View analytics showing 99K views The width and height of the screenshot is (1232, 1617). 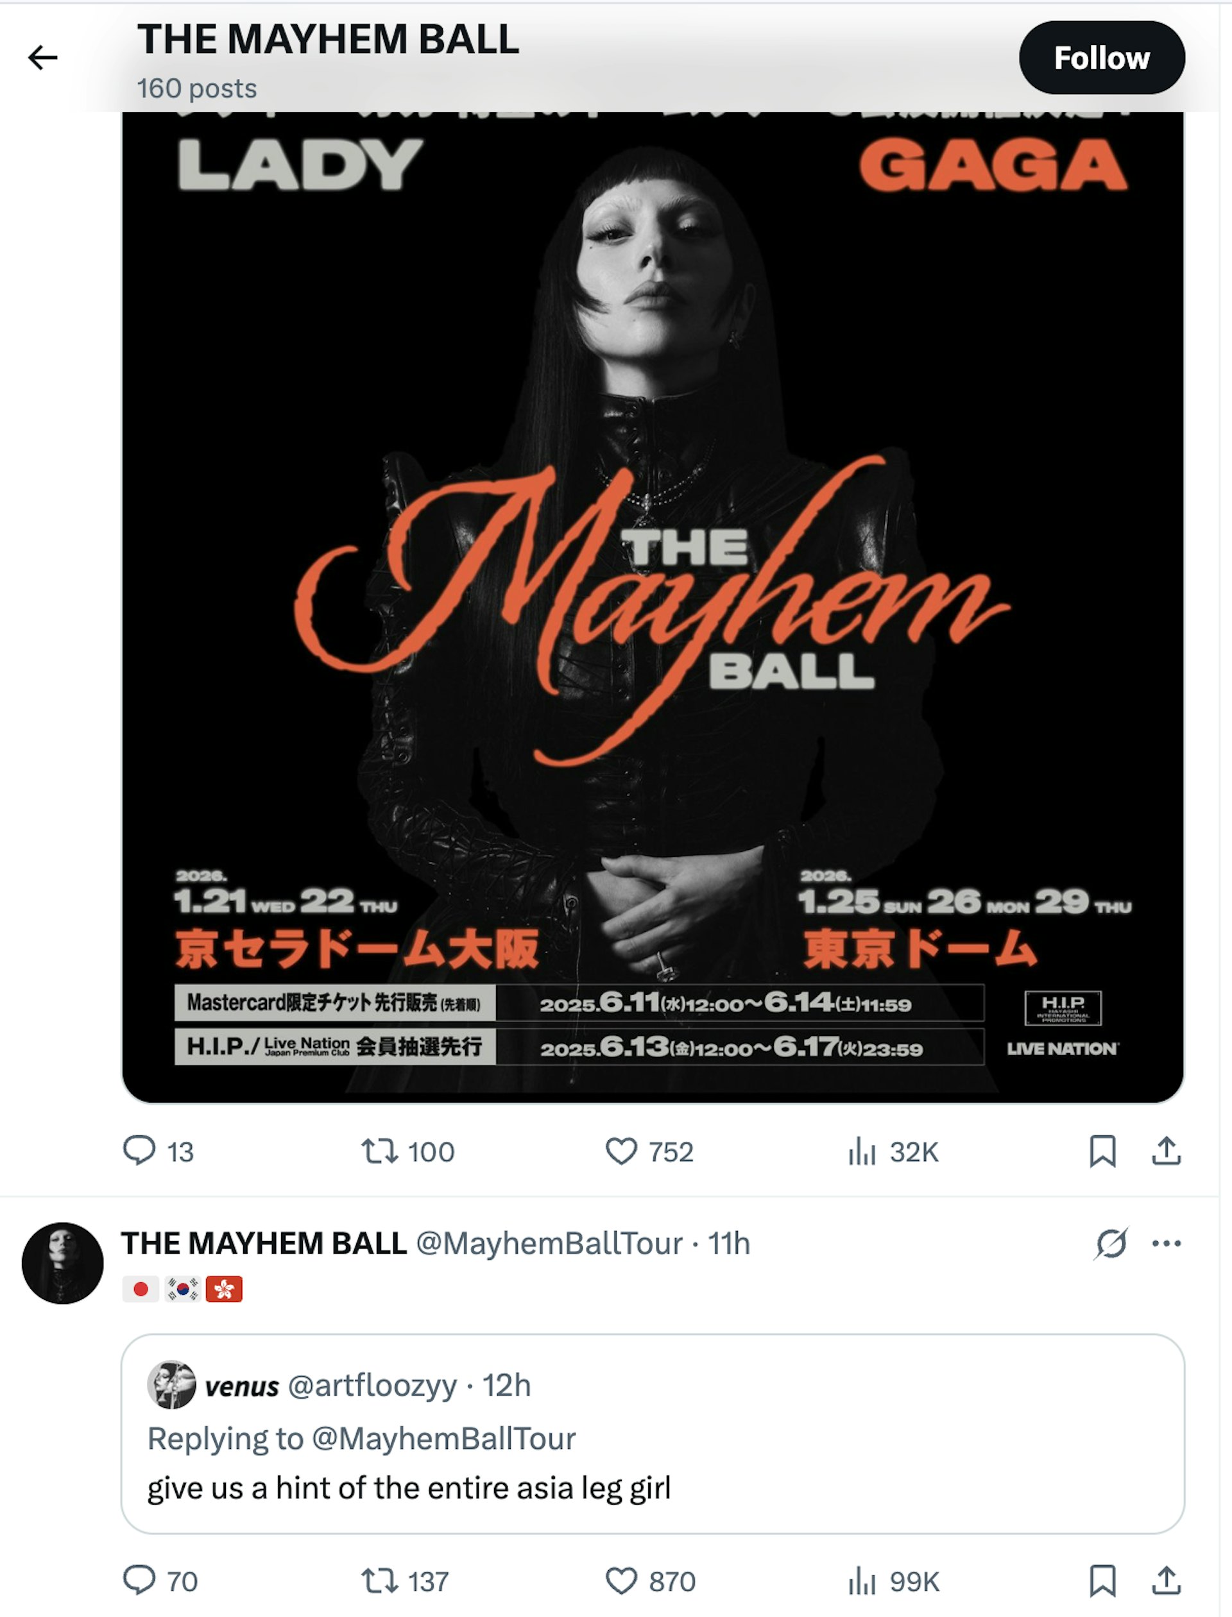tap(893, 1581)
